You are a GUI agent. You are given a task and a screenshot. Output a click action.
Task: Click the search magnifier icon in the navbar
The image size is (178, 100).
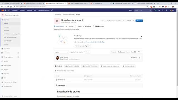pos(151,10)
